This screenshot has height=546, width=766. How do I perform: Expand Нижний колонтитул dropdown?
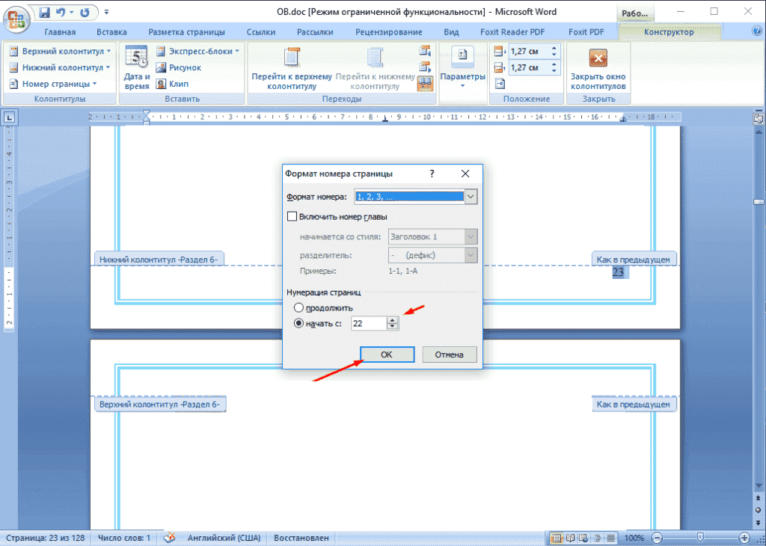click(x=60, y=67)
